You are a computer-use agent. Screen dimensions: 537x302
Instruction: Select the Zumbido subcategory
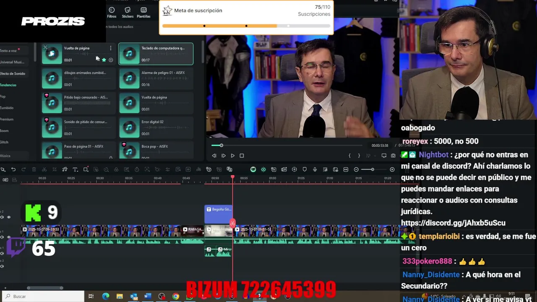7,108
